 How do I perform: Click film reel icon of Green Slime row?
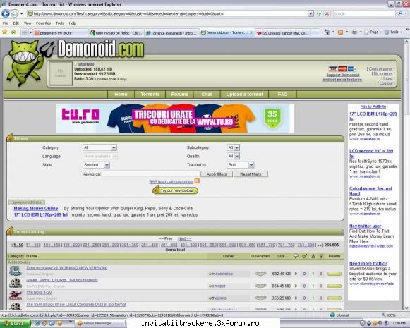[x=15, y=283]
